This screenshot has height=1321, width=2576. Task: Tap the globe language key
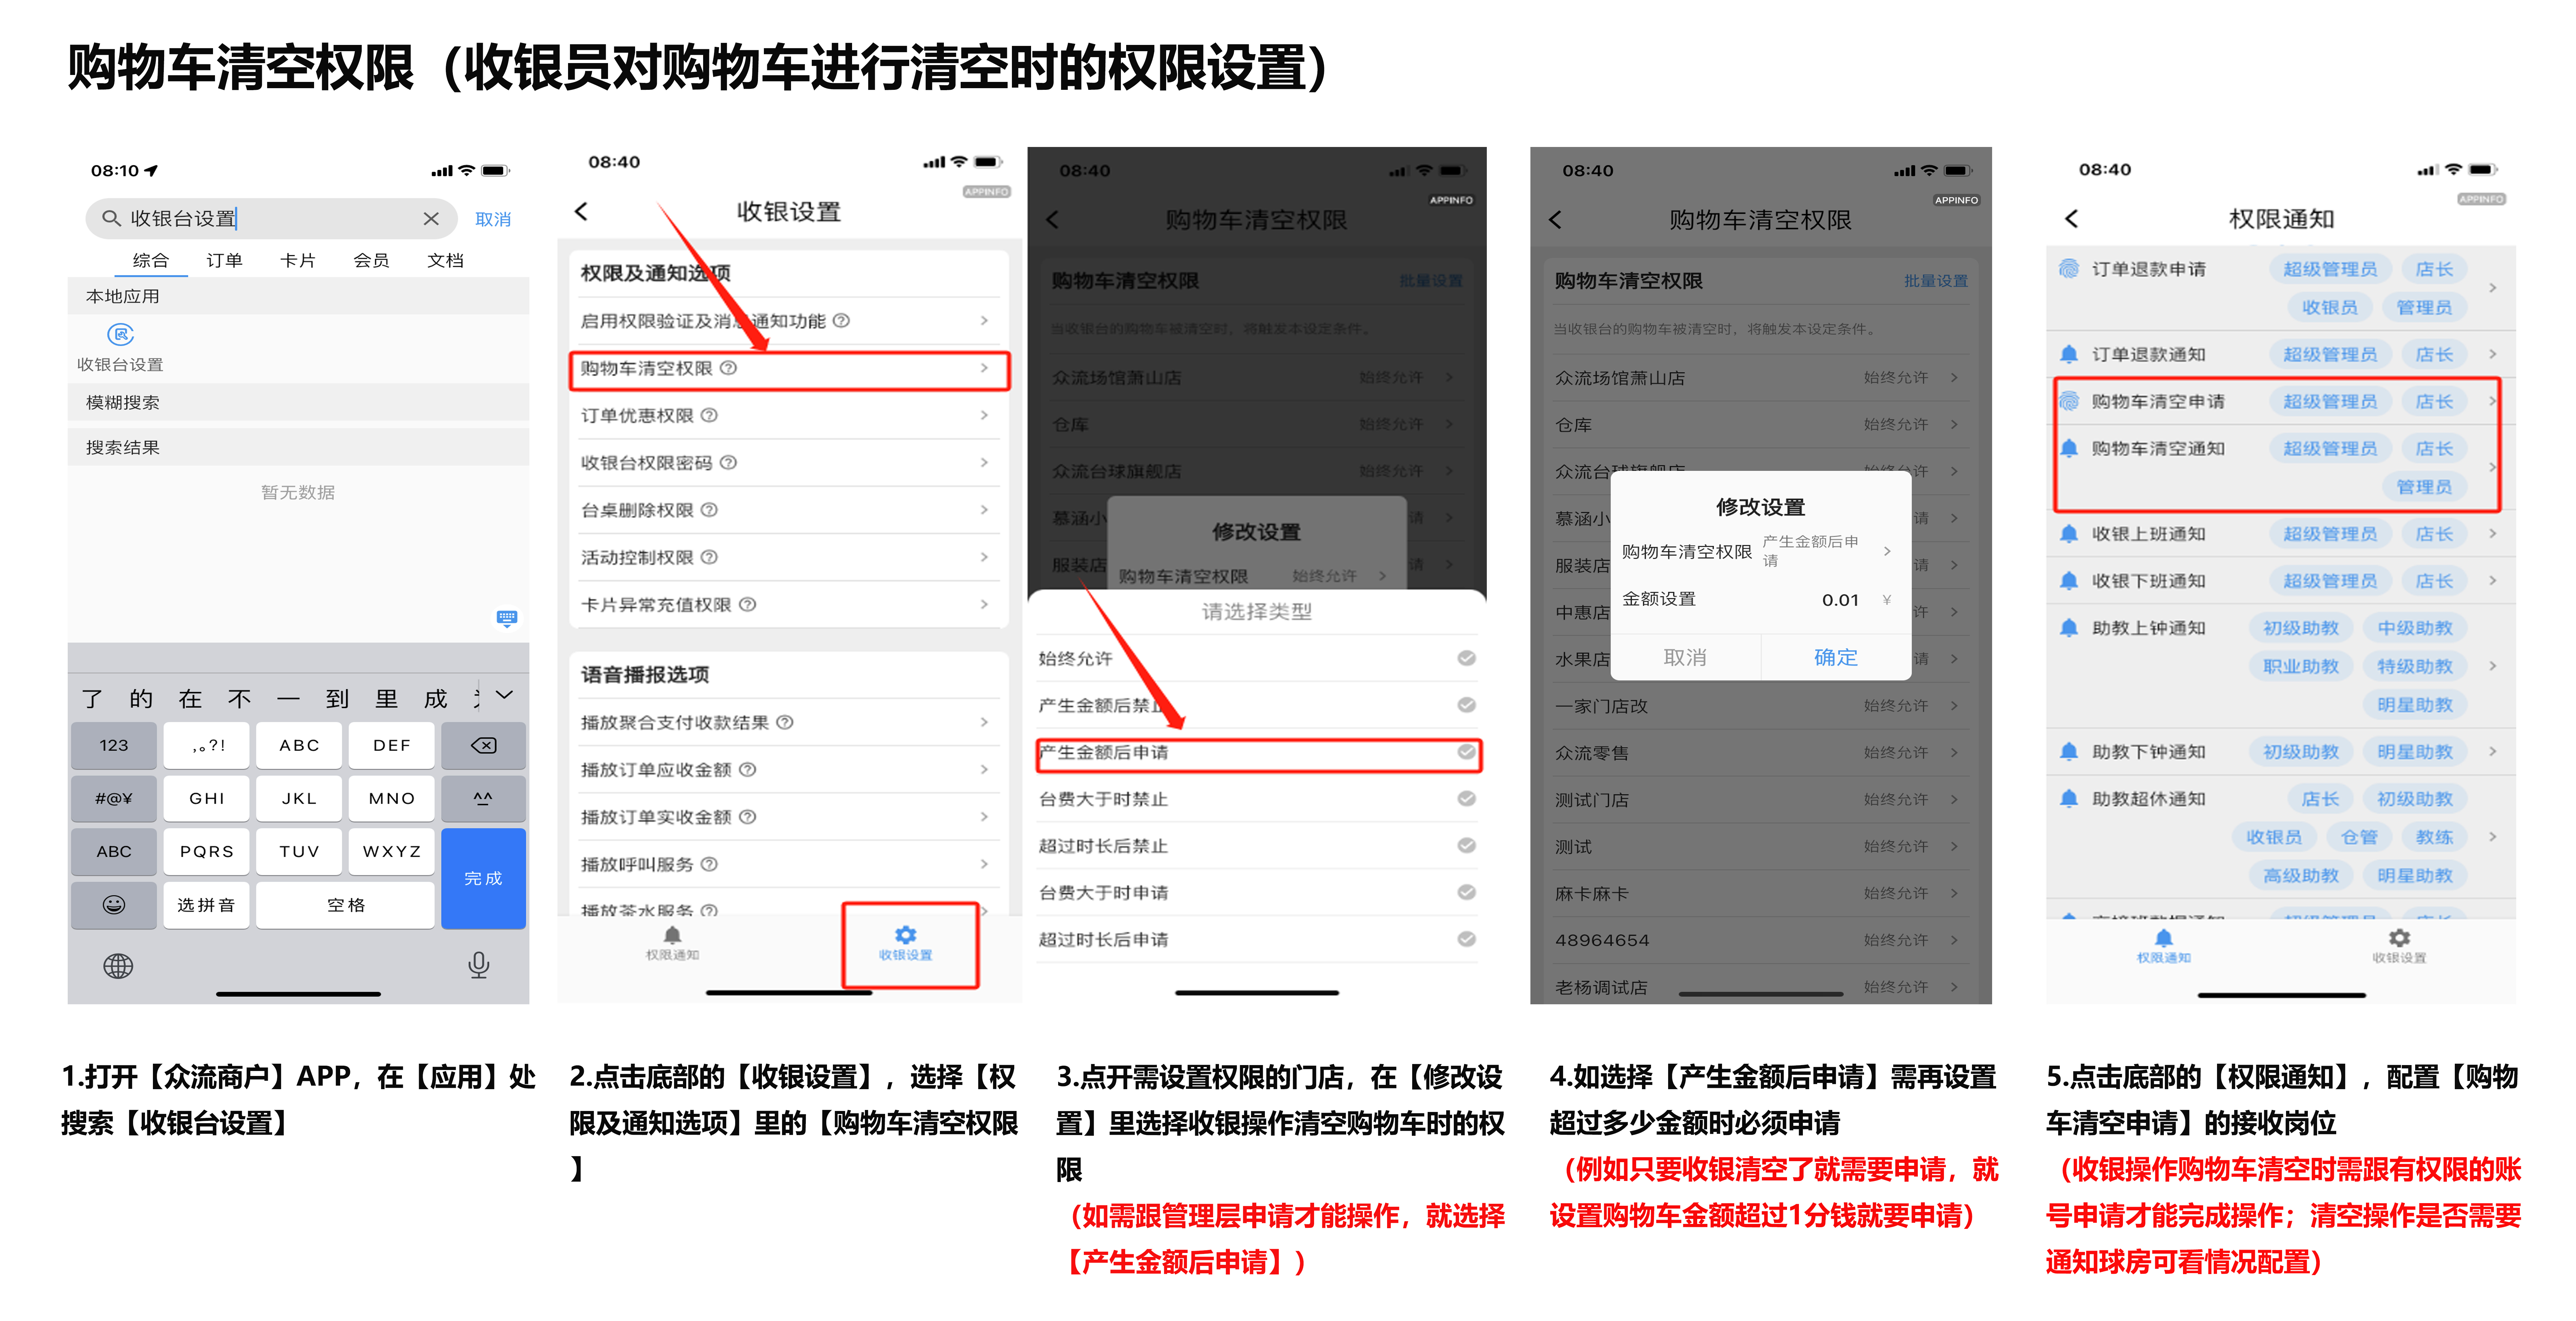[118, 966]
